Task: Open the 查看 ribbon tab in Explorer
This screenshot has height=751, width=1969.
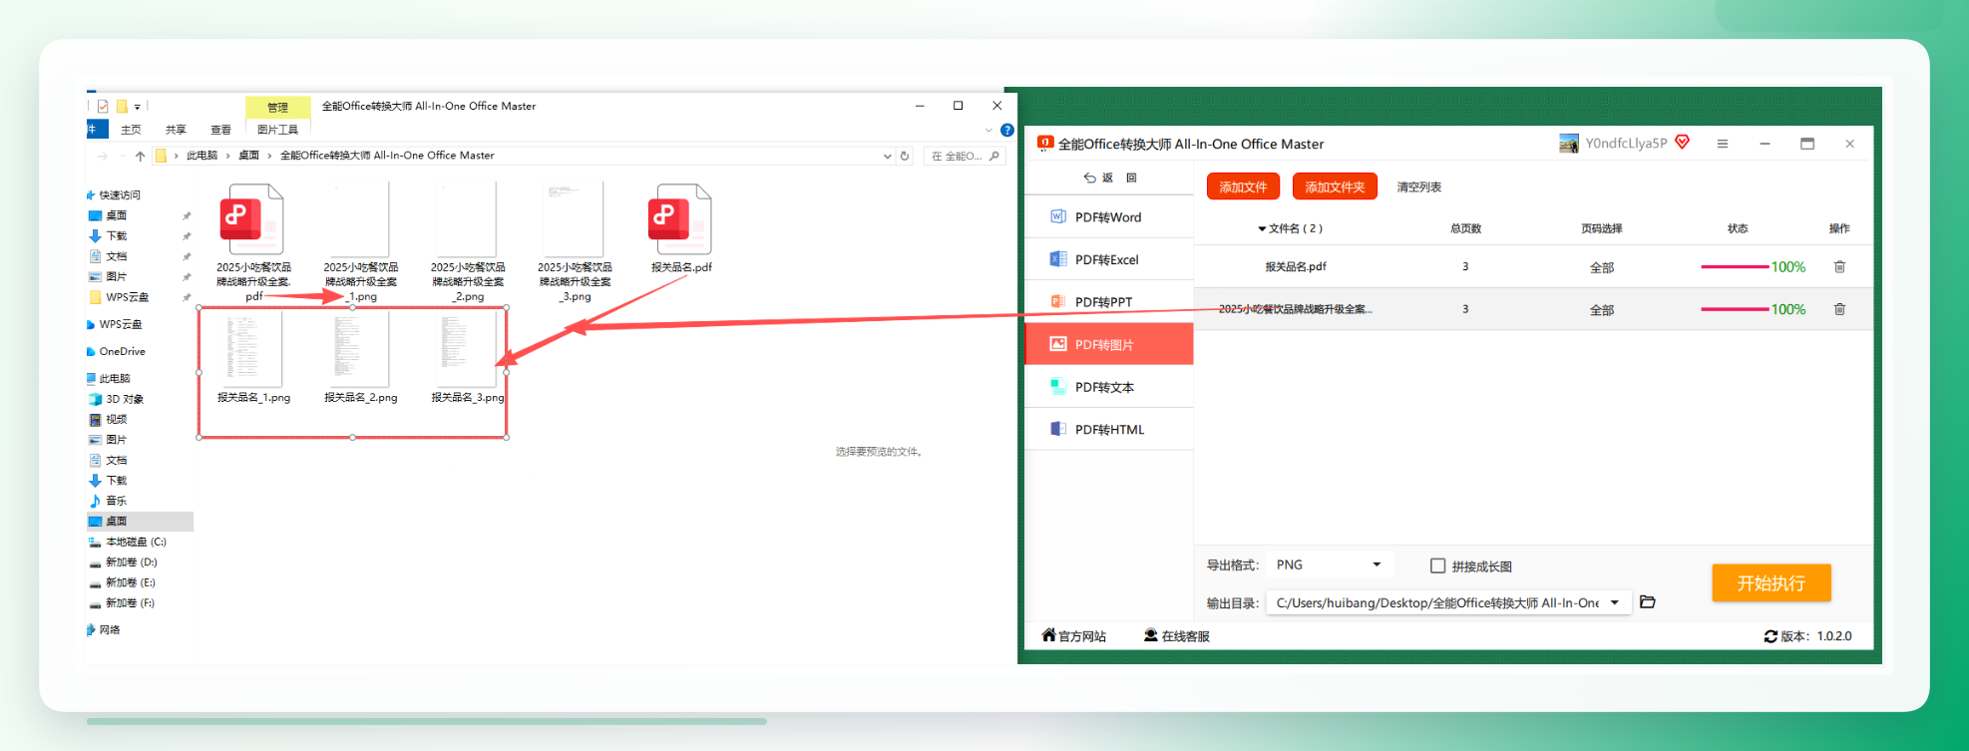Action: click(220, 130)
